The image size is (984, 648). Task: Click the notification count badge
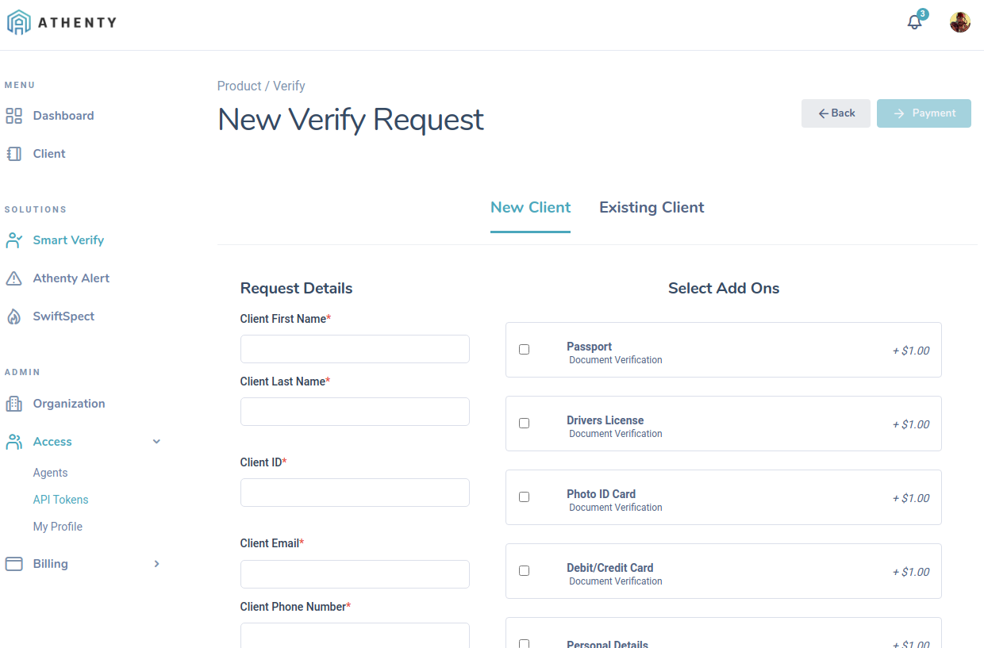pos(921,13)
